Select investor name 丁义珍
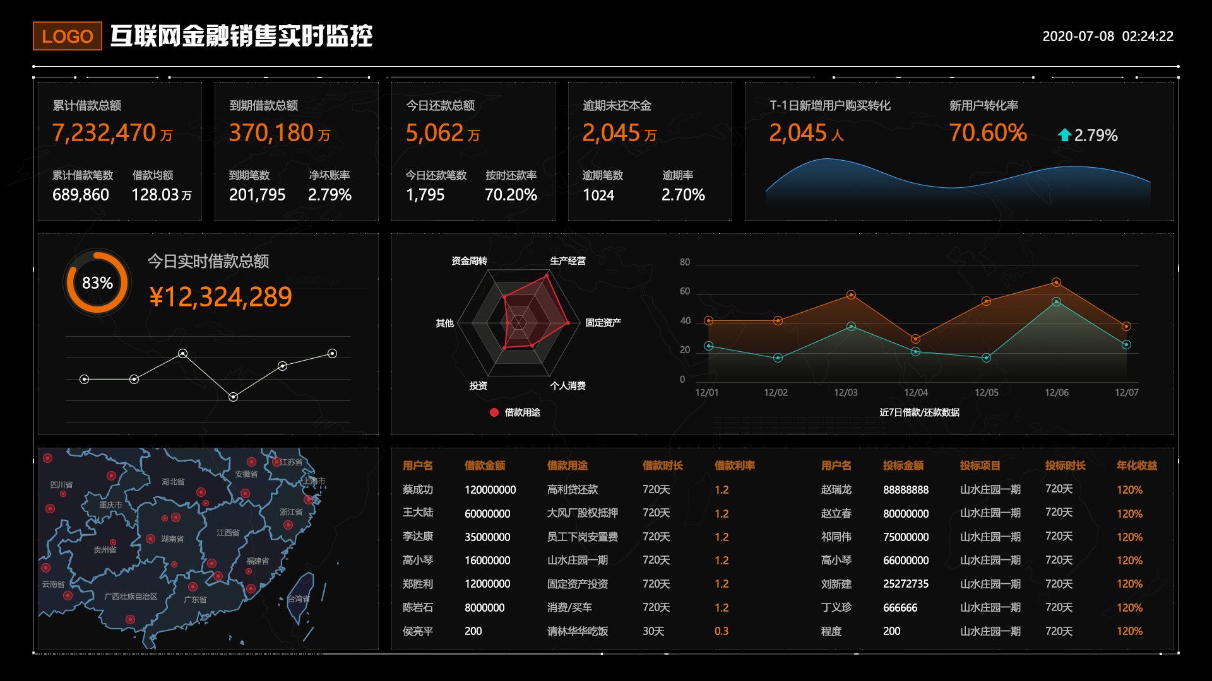This screenshot has width=1212, height=681. pyautogui.click(x=836, y=608)
